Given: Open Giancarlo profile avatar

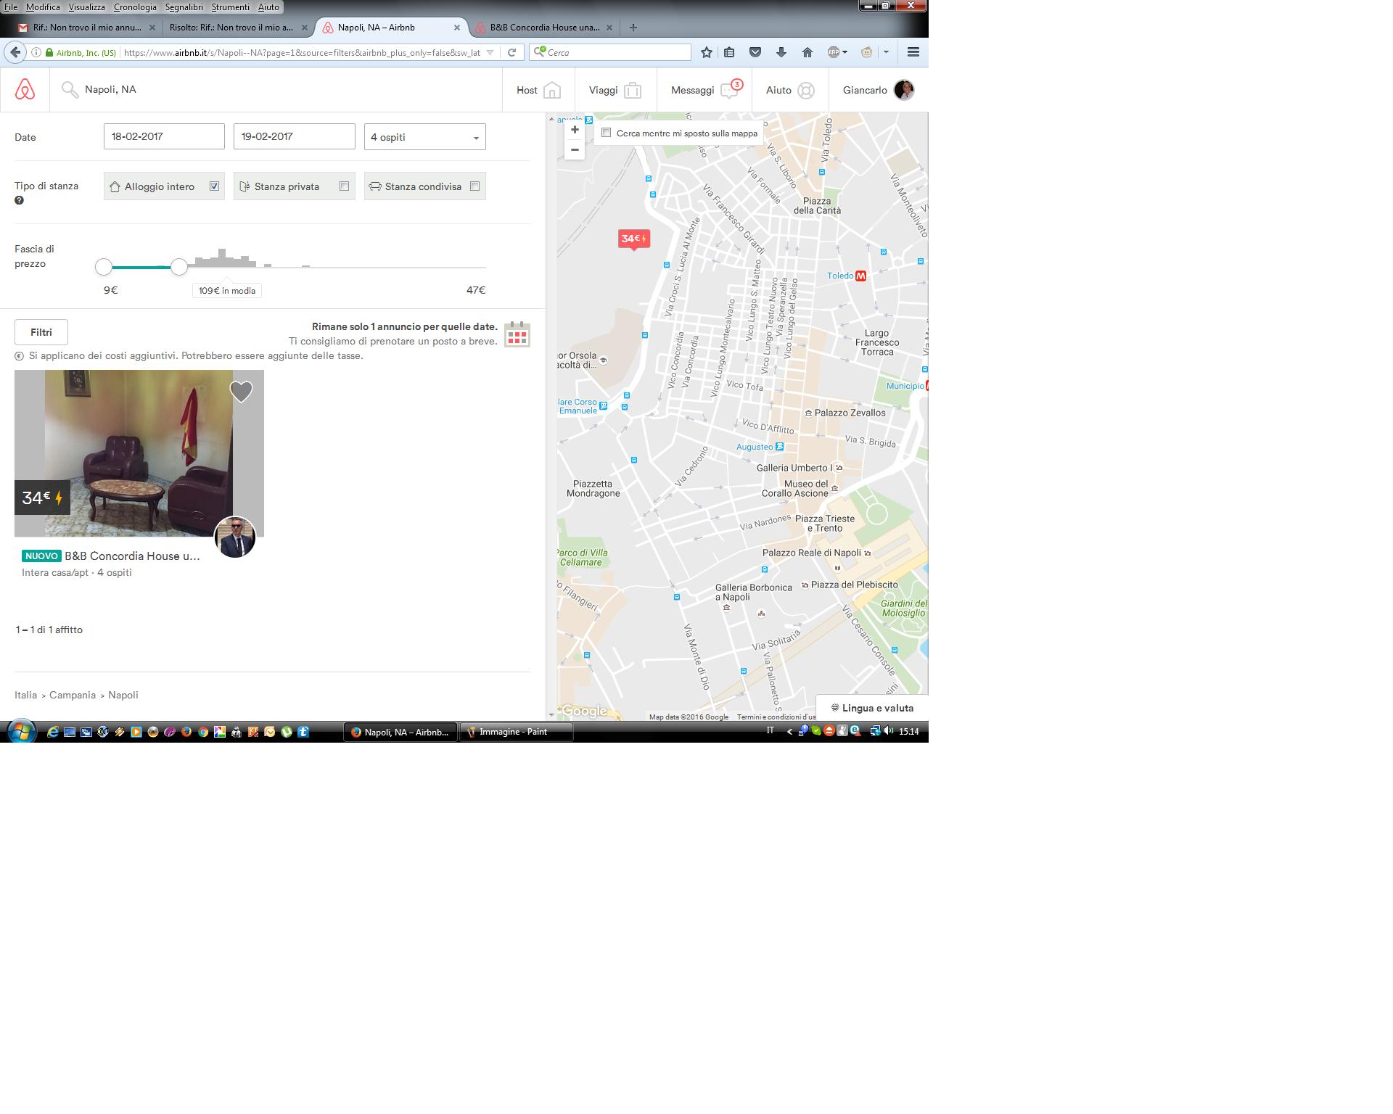Looking at the screenshot, I should [x=904, y=90].
